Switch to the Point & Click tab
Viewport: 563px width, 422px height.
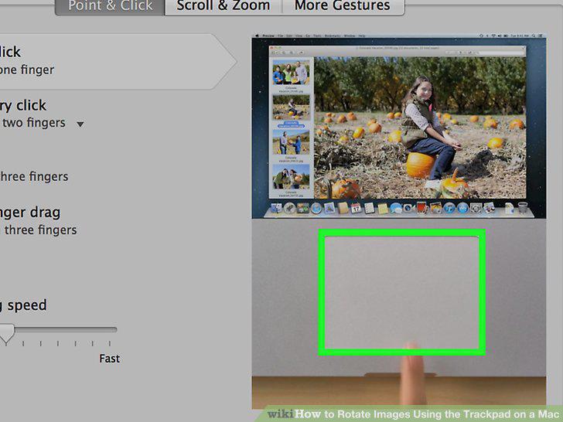[110, 6]
